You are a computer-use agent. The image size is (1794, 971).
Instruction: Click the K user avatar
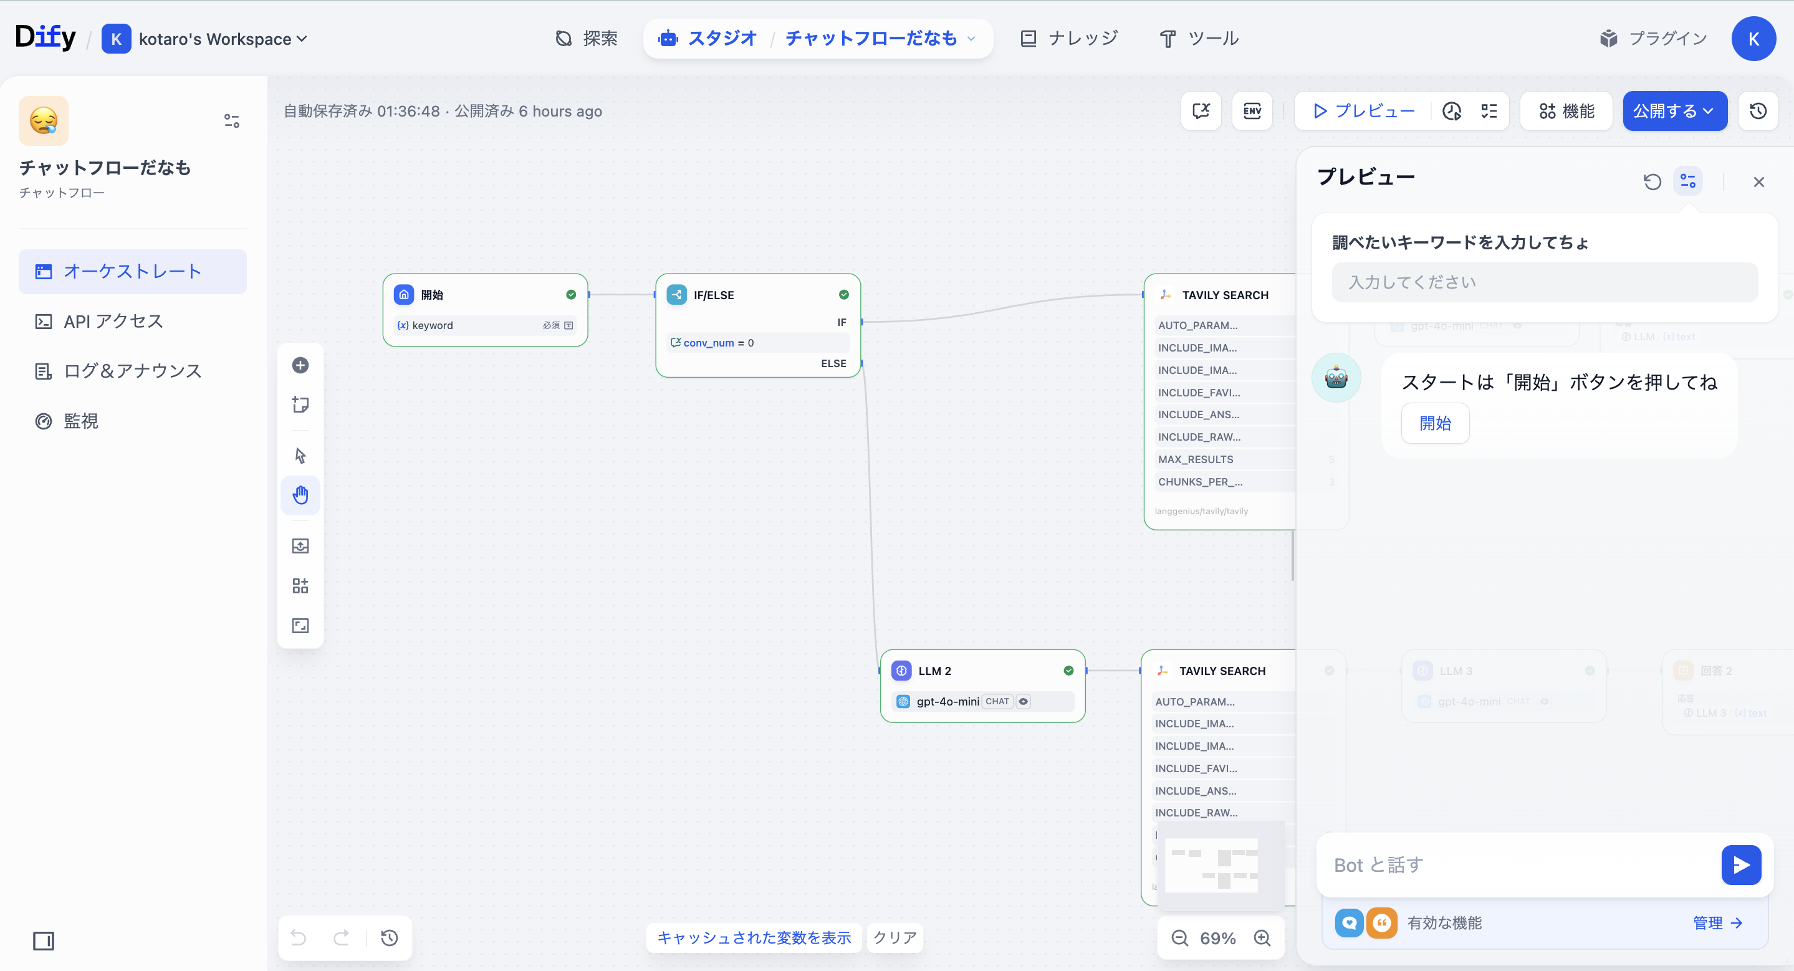pyautogui.click(x=1753, y=39)
